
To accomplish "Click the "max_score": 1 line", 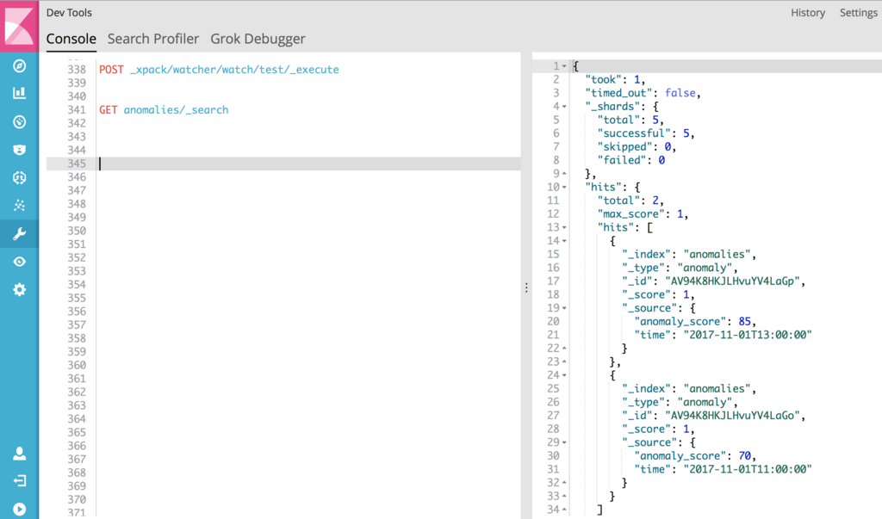I will (x=643, y=214).
